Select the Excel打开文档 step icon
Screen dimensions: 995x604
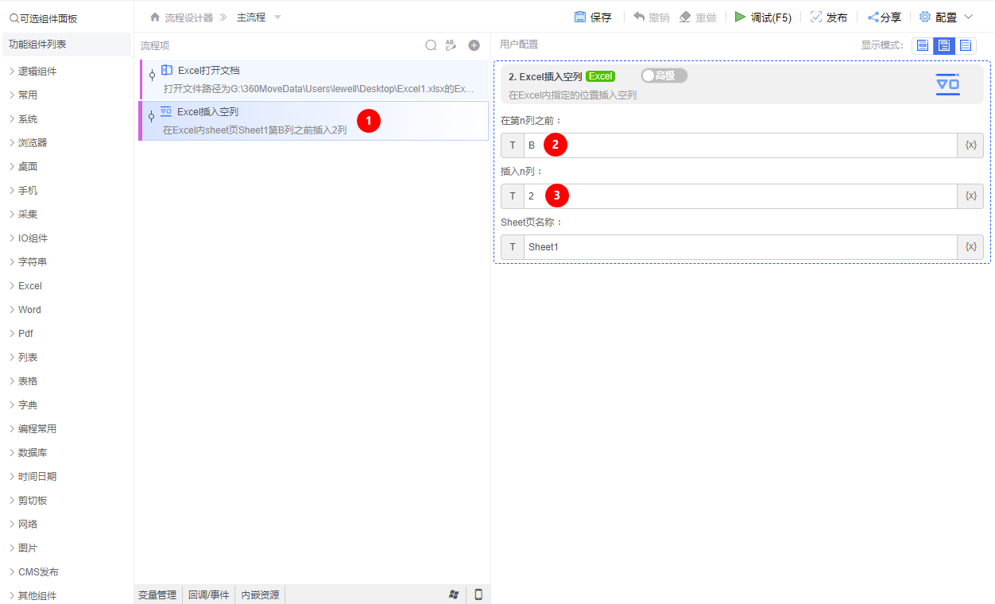coord(165,70)
